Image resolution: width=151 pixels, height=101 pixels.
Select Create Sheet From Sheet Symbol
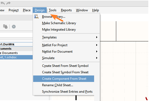65,66
